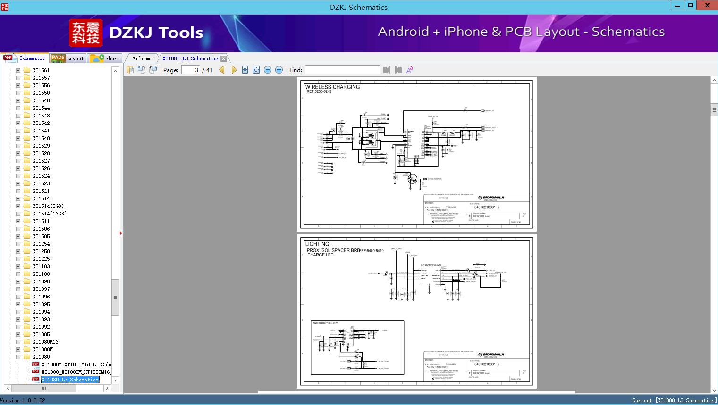Image resolution: width=718 pixels, height=405 pixels.
Task: Click the Wireless Charging schematic page
Action: (x=417, y=154)
